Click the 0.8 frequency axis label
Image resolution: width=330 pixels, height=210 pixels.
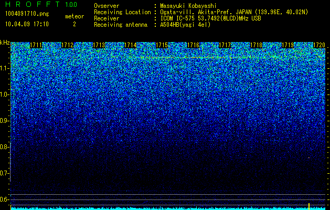point(5,147)
